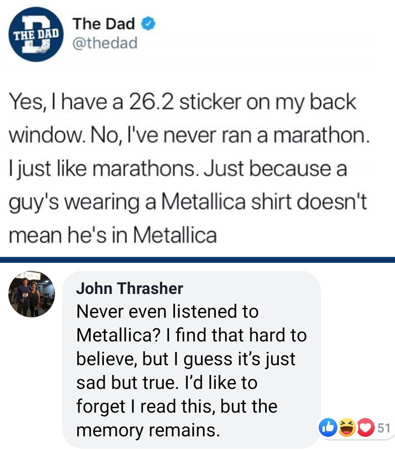Screen dimensions: 395x451
Task: Click the phrase 'sad but true' in comment
Action: click(125, 383)
